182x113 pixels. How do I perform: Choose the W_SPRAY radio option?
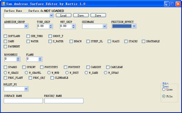[x=105, y=72]
